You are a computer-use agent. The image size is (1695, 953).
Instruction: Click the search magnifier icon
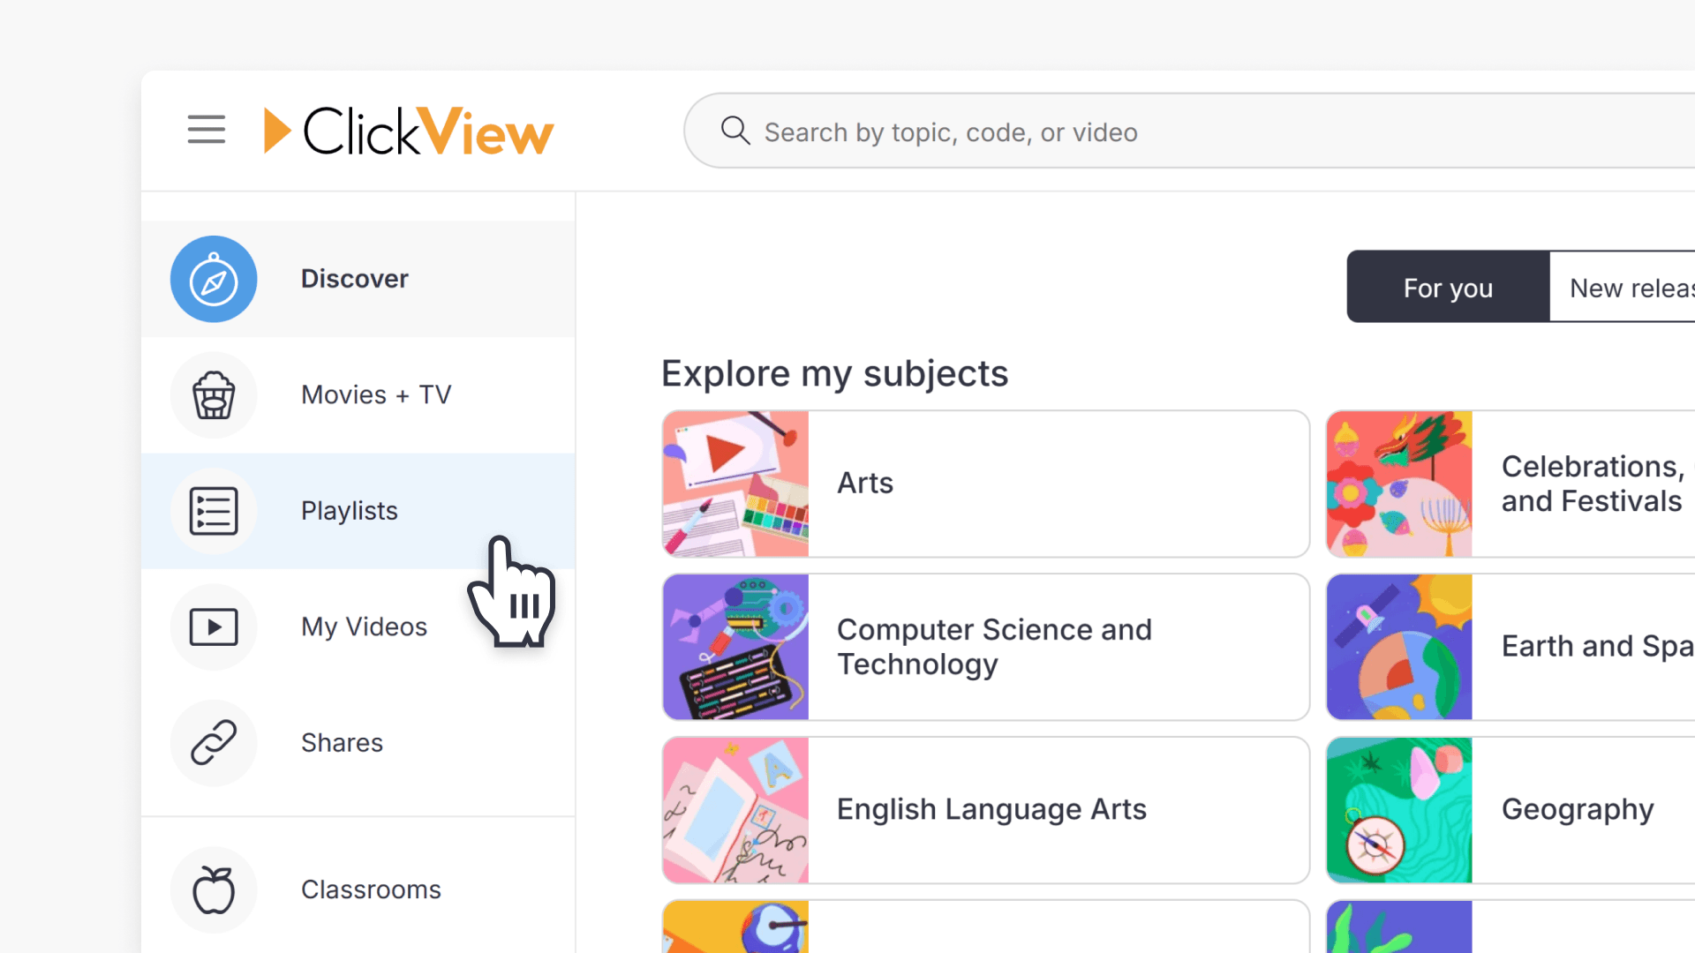tap(735, 131)
